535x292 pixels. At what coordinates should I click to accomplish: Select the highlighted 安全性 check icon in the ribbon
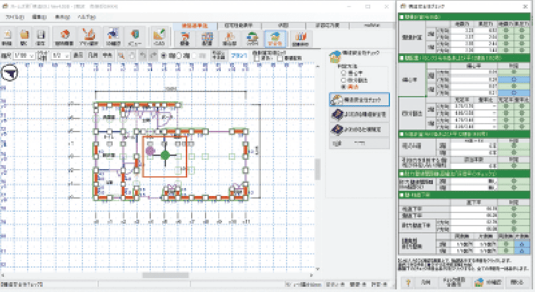(x=275, y=39)
